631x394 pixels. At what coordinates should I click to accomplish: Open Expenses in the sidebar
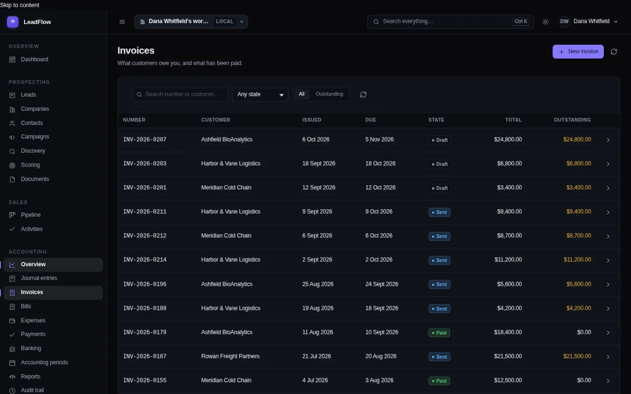coord(53,320)
